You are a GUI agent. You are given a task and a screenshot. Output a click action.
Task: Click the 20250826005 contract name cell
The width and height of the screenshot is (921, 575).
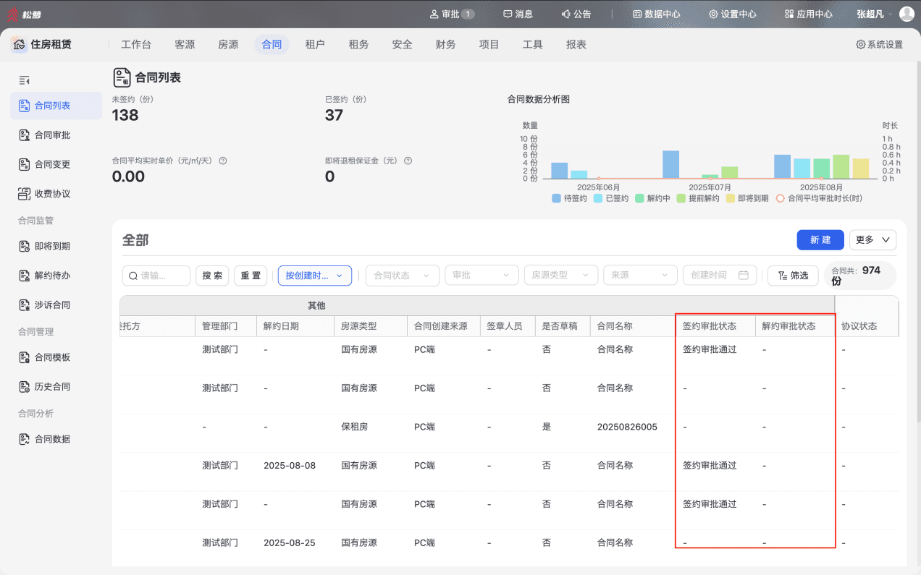tap(627, 427)
